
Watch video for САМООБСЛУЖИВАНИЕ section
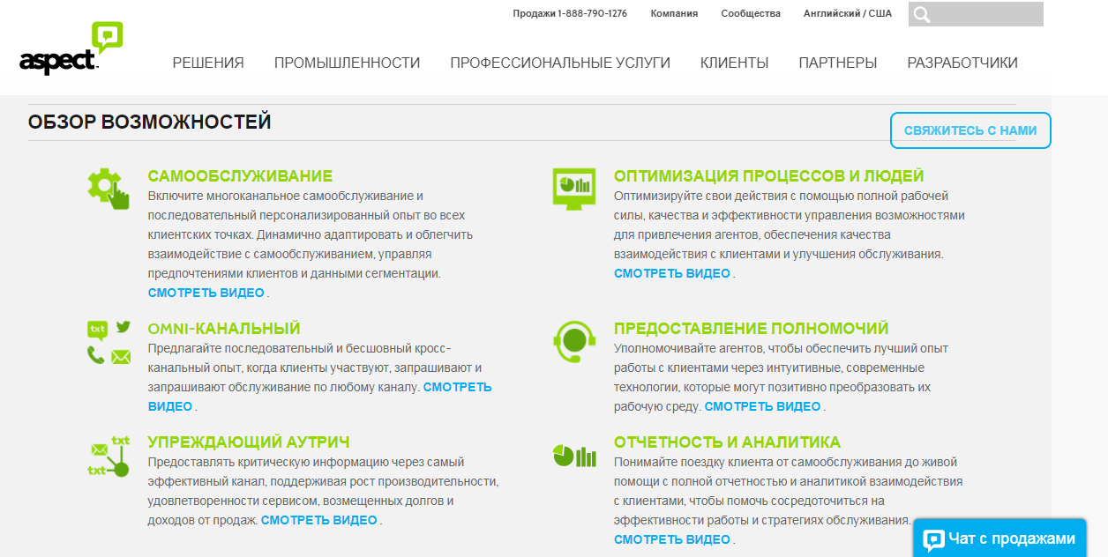206,293
